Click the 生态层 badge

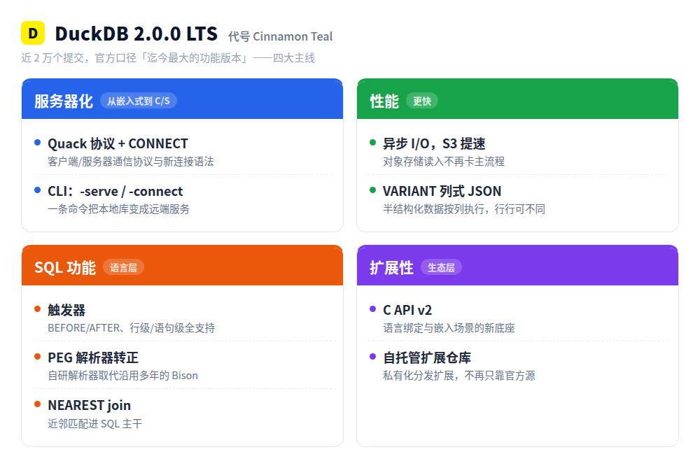click(441, 267)
